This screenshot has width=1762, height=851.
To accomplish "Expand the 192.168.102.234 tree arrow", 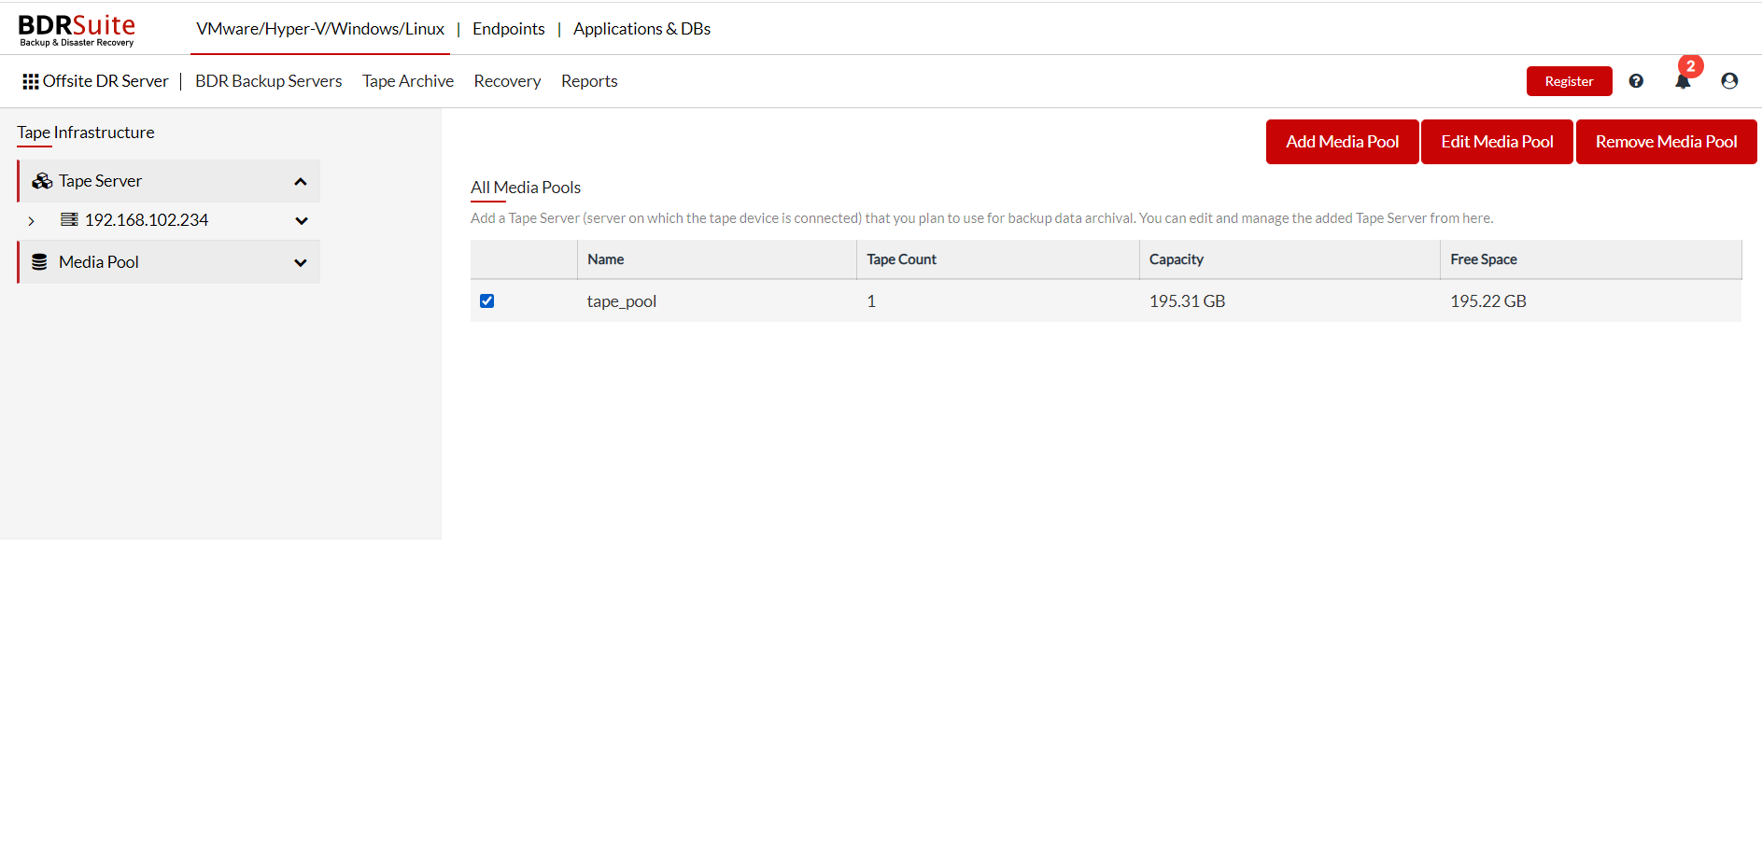I will coord(32,221).
